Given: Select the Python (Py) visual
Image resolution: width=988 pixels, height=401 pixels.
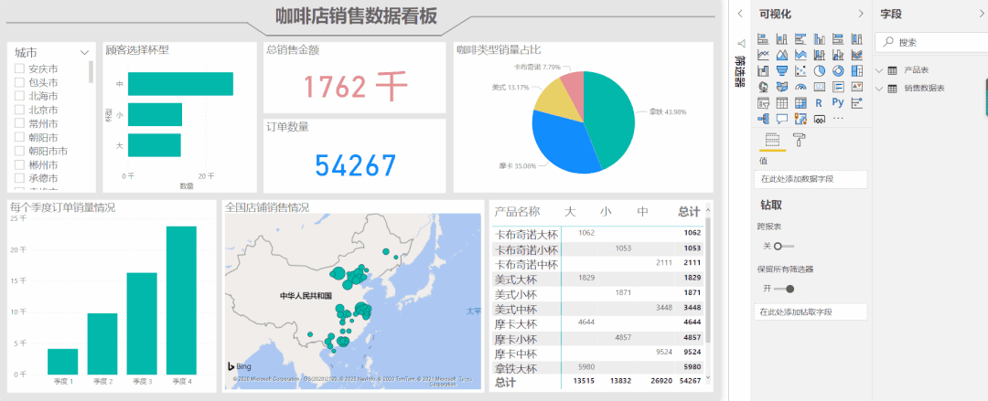Looking at the screenshot, I should pos(838,102).
